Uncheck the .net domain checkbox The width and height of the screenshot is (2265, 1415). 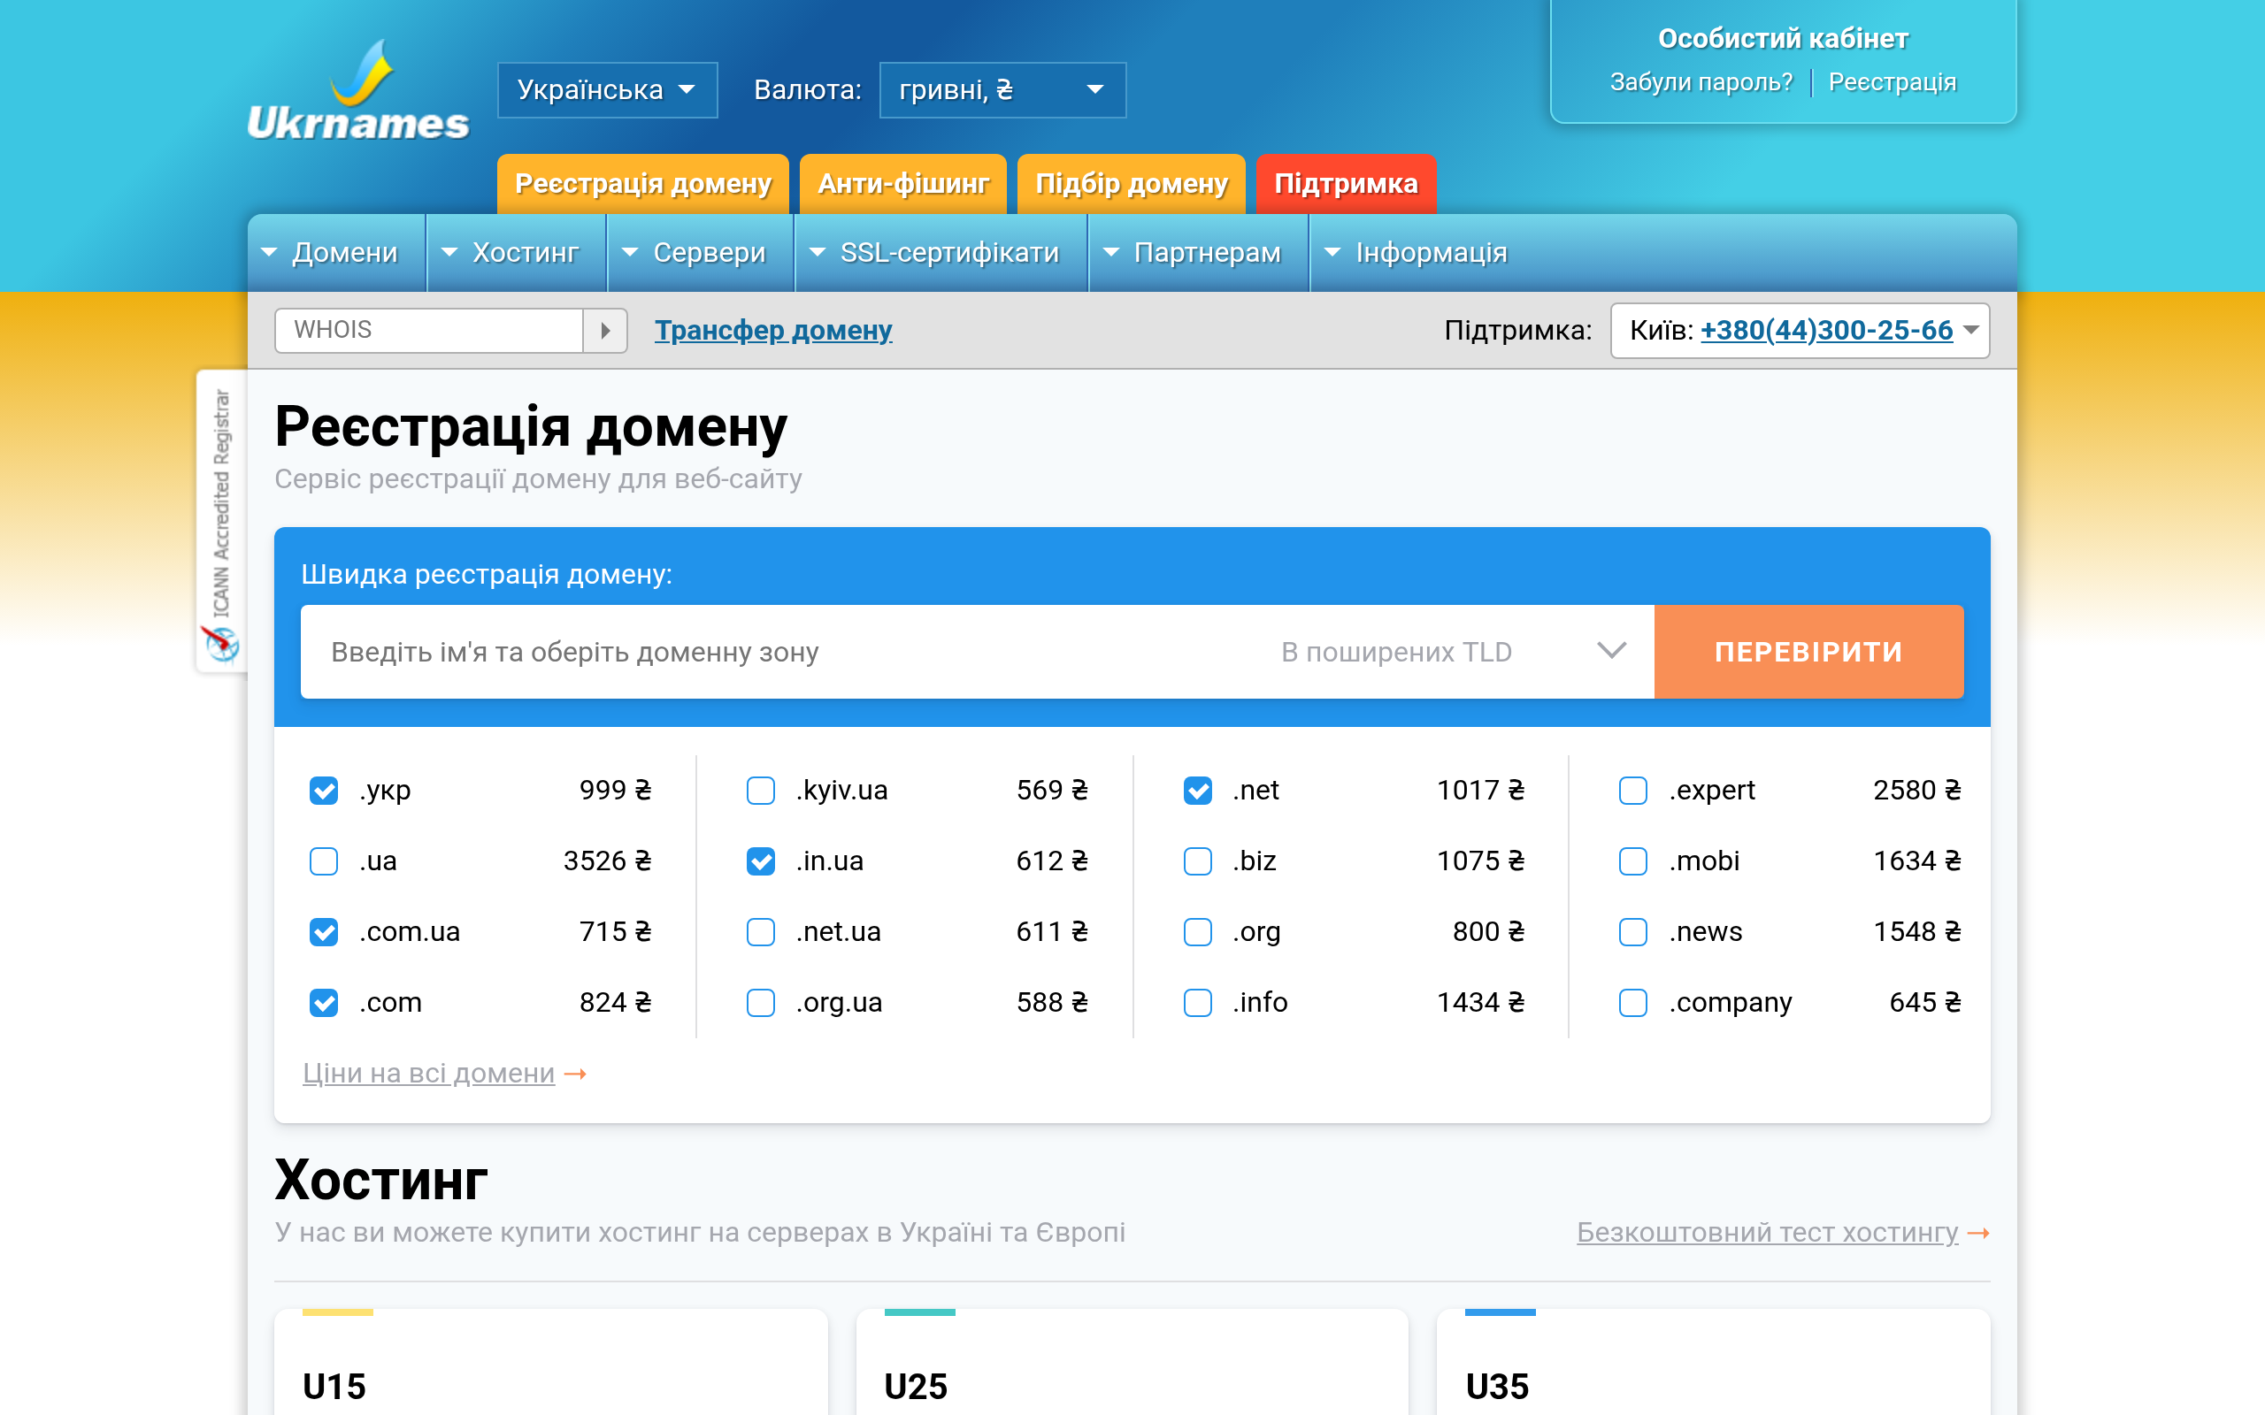1198,791
